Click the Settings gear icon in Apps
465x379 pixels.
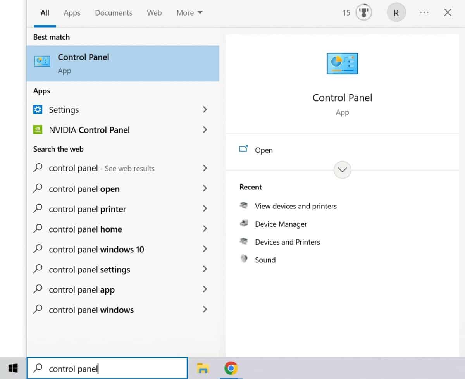[38, 110]
